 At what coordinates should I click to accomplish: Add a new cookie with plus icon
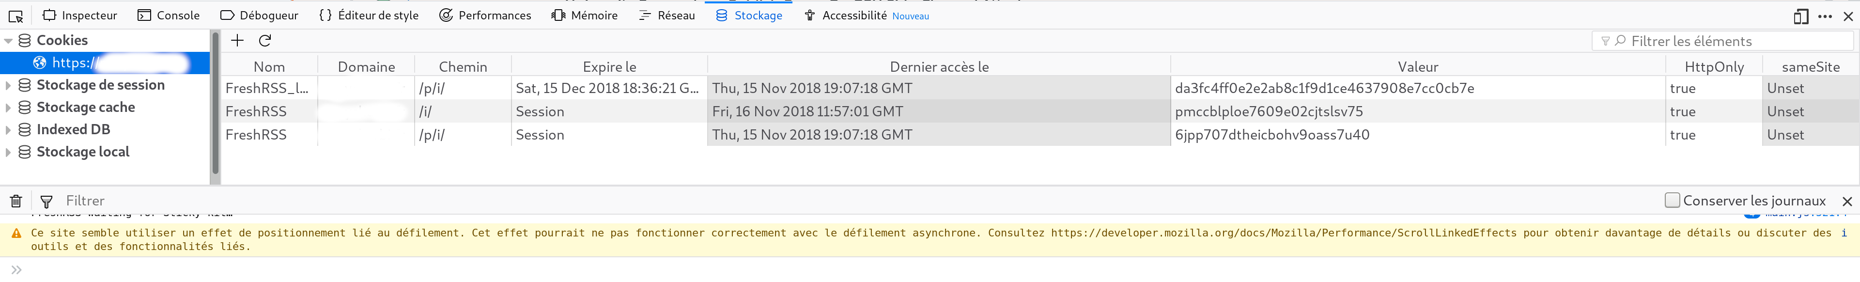[237, 41]
